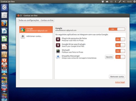Launch Firefox from the launcher
136x101 pixels.
coord(4,23)
